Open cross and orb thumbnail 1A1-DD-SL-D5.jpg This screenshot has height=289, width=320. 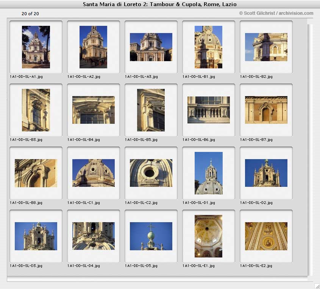click(151, 236)
